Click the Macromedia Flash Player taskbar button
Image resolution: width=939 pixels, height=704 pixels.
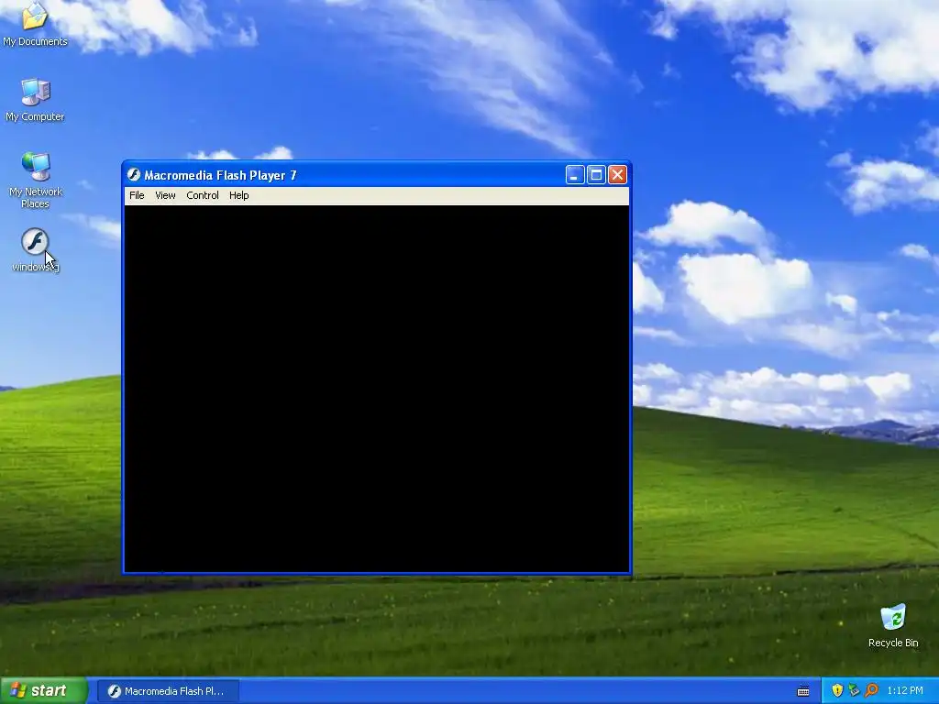(168, 691)
